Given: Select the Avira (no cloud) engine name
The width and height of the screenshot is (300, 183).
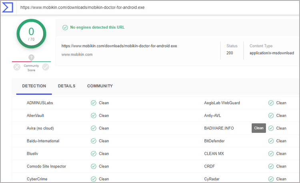Looking at the screenshot, I should click(x=40, y=128).
